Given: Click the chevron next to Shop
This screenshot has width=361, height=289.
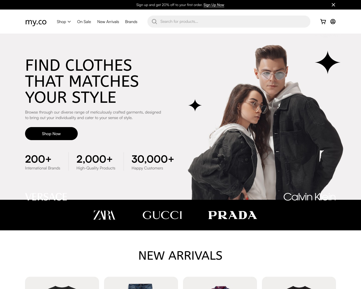Looking at the screenshot, I should [x=69, y=22].
